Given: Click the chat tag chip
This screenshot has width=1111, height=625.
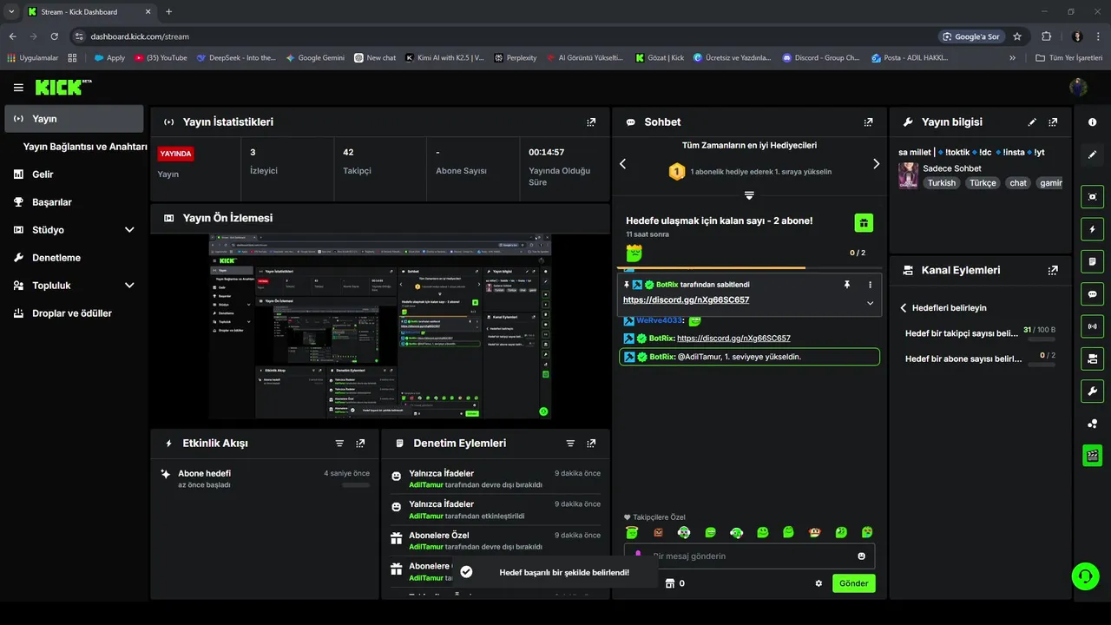Looking at the screenshot, I should tap(1018, 183).
